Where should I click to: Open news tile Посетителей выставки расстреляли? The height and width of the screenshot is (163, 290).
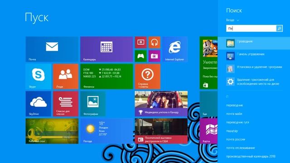click(x=161, y=131)
